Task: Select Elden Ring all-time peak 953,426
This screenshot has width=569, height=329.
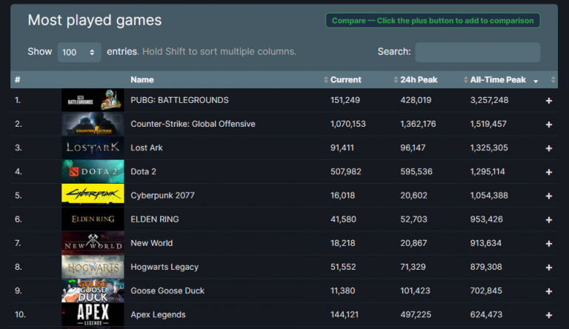Action: click(x=486, y=219)
